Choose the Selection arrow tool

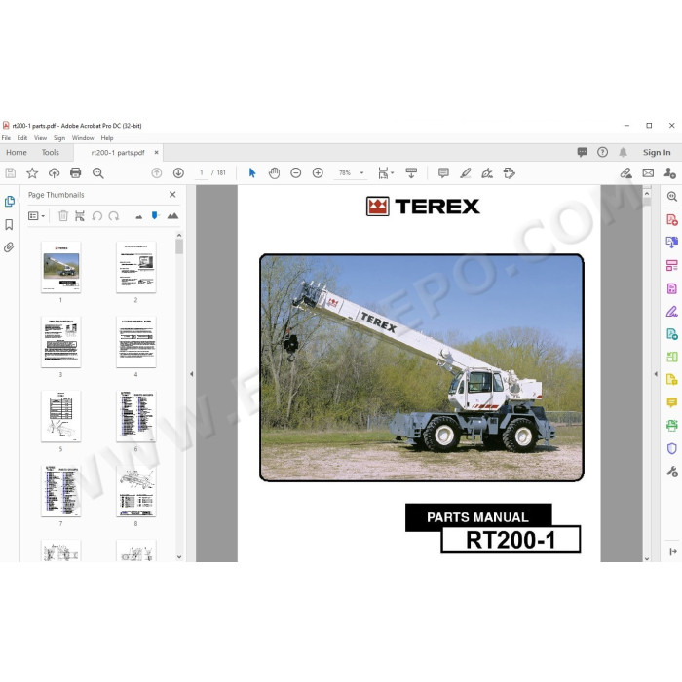[252, 173]
